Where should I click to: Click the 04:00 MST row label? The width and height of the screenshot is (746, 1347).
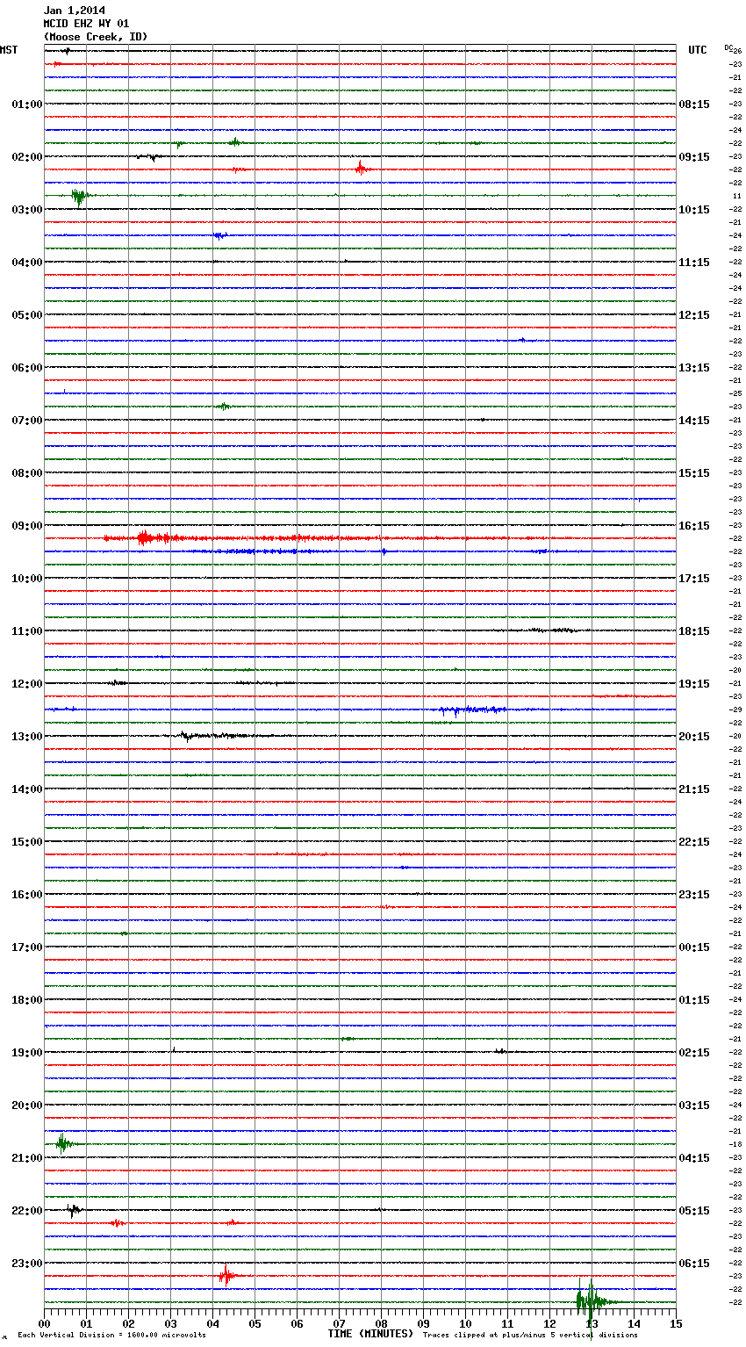(27, 263)
